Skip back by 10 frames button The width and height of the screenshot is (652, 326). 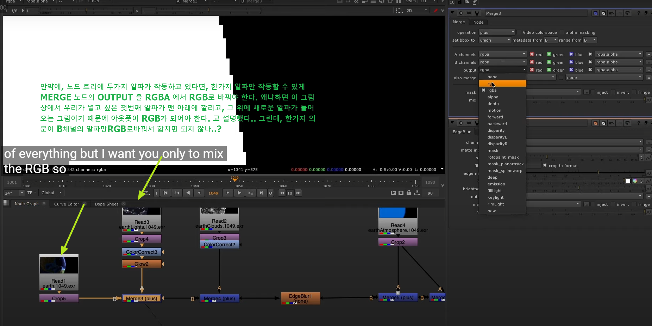click(x=282, y=193)
